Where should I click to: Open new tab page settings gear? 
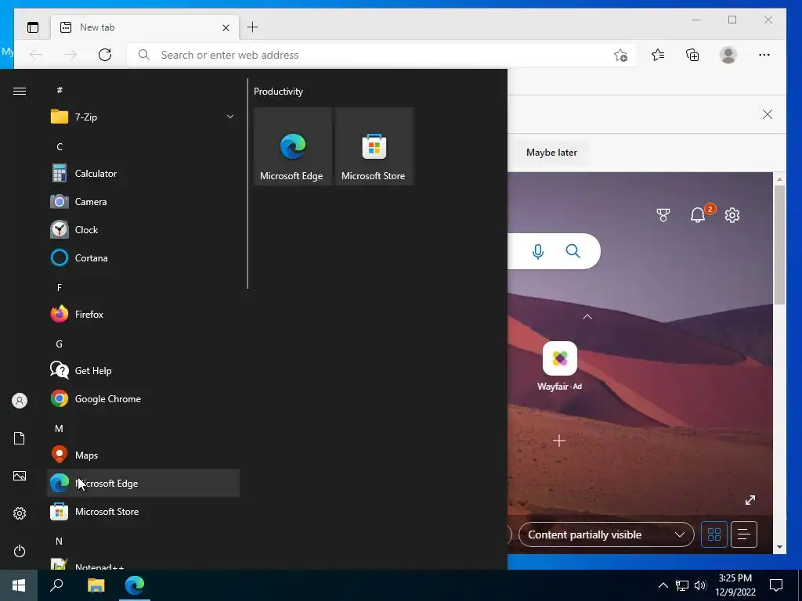point(732,215)
